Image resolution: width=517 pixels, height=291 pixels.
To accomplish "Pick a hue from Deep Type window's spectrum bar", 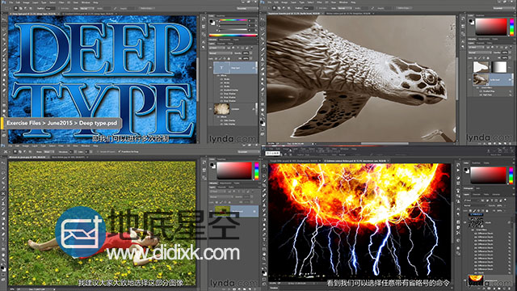I will pos(233,36).
